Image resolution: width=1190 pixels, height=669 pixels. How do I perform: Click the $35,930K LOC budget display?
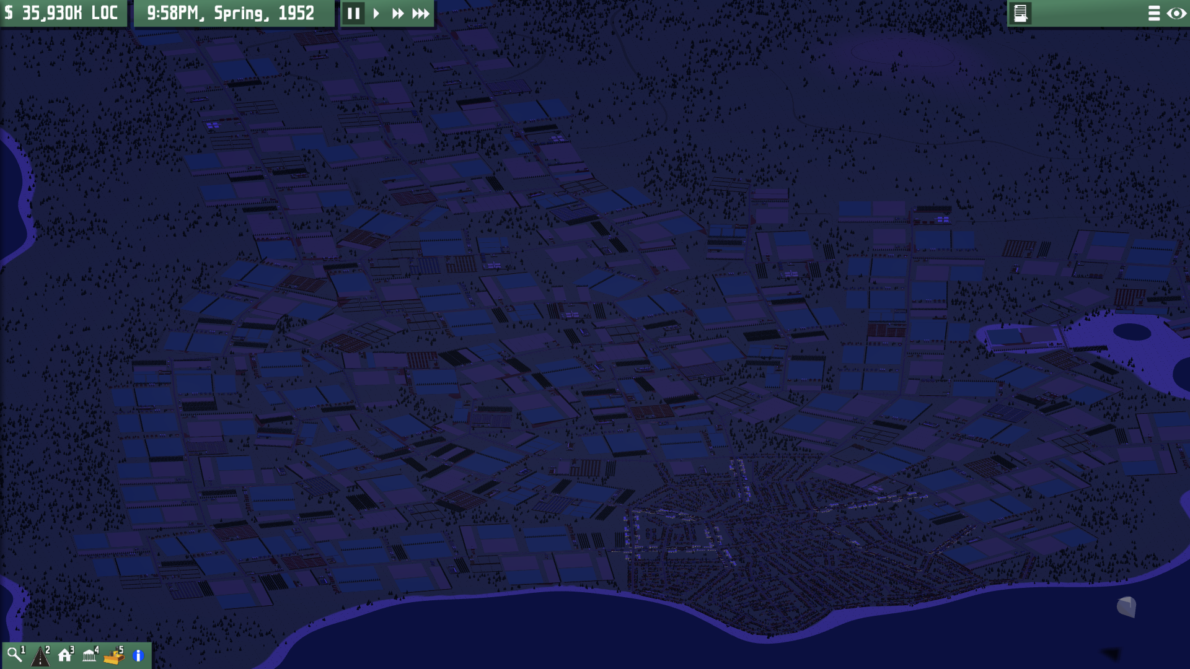63,13
